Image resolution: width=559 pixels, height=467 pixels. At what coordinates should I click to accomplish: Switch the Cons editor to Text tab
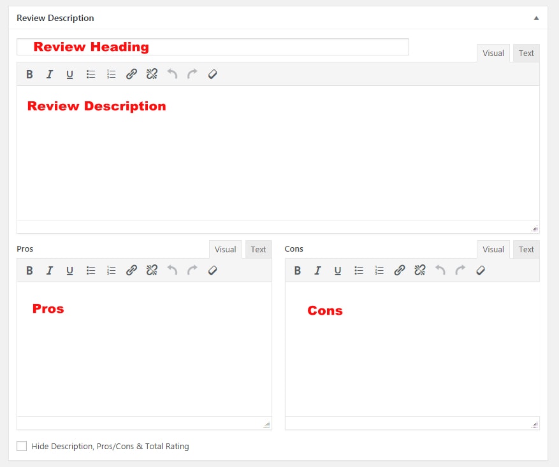(526, 250)
